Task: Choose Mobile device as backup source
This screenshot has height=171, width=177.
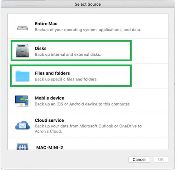Action: 88,101
